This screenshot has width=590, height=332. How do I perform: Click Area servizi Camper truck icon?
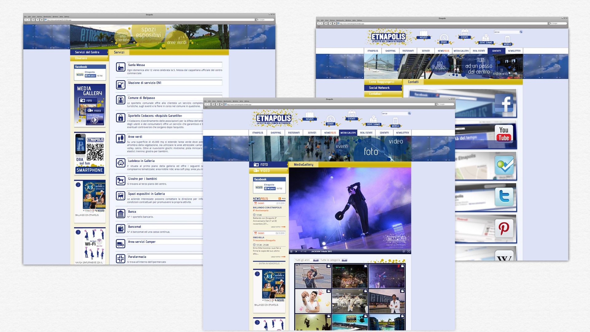tap(120, 243)
